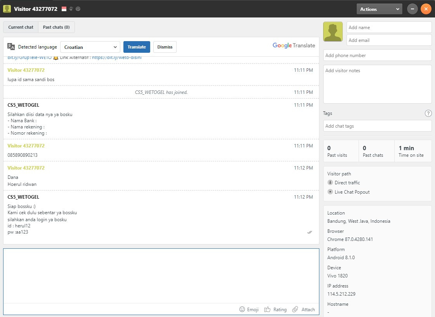The height and width of the screenshot is (317, 435).
Task: Open the Tags help question mark
Action: [x=428, y=113]
